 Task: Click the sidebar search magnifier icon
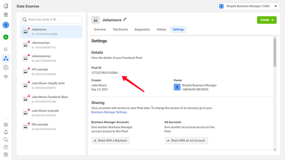tap(6, 140)
